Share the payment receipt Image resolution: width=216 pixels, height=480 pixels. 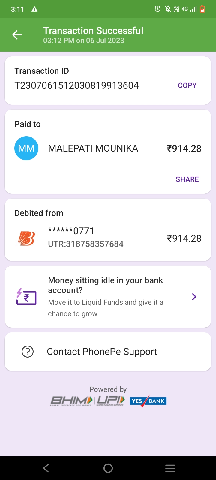(x=187, y=179)
